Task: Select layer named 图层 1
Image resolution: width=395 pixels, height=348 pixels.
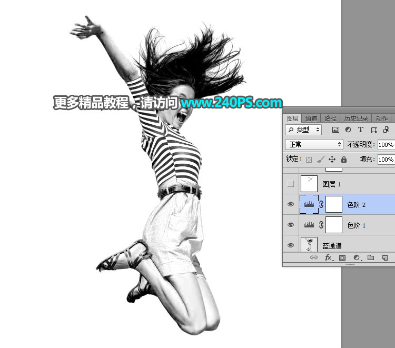Action: tap(331, 184)
